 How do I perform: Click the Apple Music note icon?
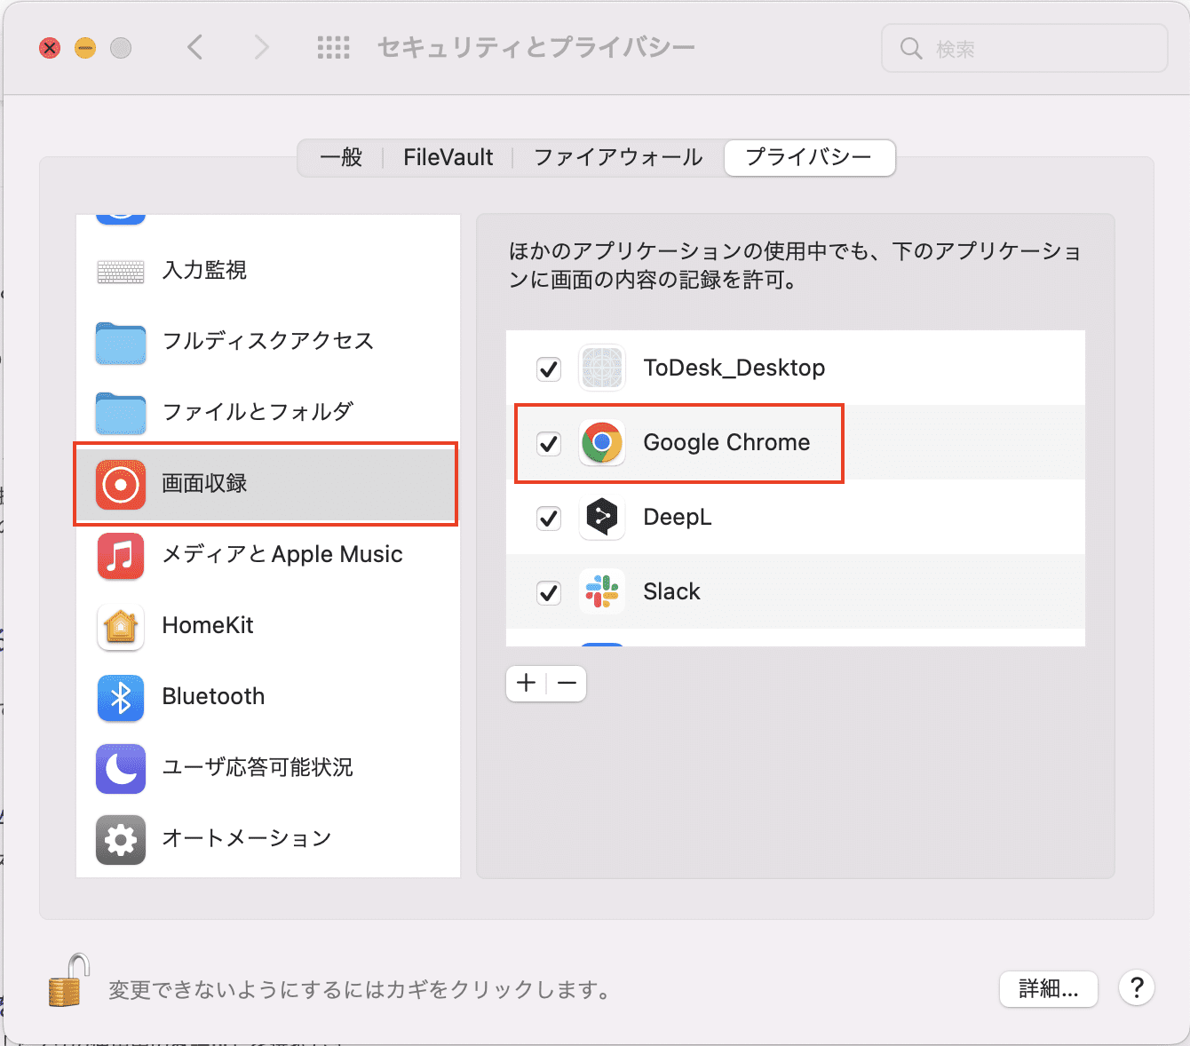point(121,555)
